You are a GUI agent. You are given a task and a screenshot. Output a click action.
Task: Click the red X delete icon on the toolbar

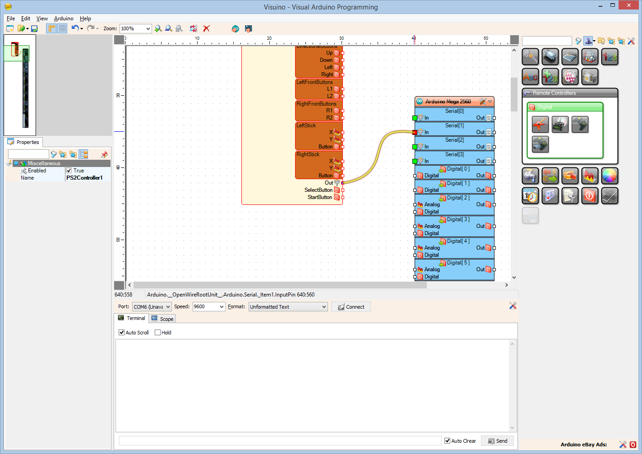click(x=206, y=28)
